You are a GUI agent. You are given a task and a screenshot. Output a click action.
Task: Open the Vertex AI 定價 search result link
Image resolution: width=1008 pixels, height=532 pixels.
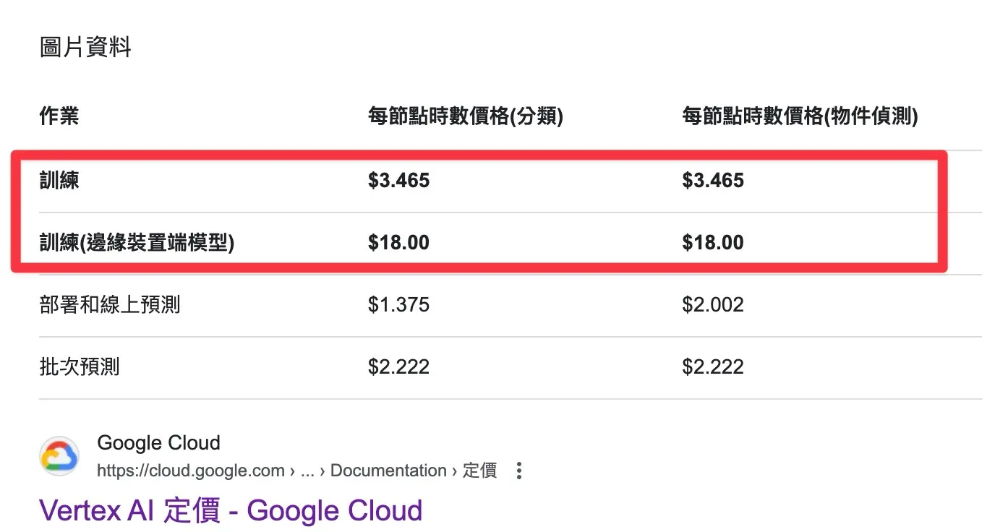[231, 510]
